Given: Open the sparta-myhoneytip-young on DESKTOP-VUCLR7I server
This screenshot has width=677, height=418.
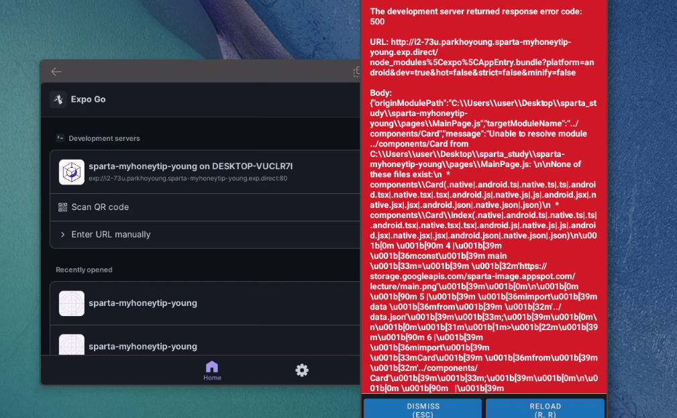Looking at the screenshot, I should click(x=205, y=172).
